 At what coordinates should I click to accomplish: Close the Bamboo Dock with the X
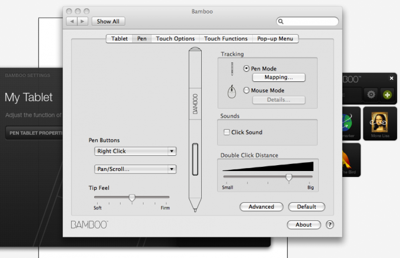[391, 78]
